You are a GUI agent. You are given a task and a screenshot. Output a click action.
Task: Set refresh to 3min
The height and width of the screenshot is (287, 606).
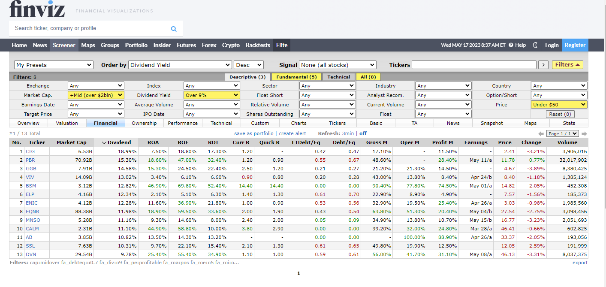(x=348, y=134)
